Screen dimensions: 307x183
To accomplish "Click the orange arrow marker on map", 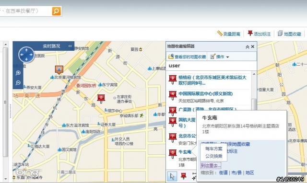I will click(59, 69).
